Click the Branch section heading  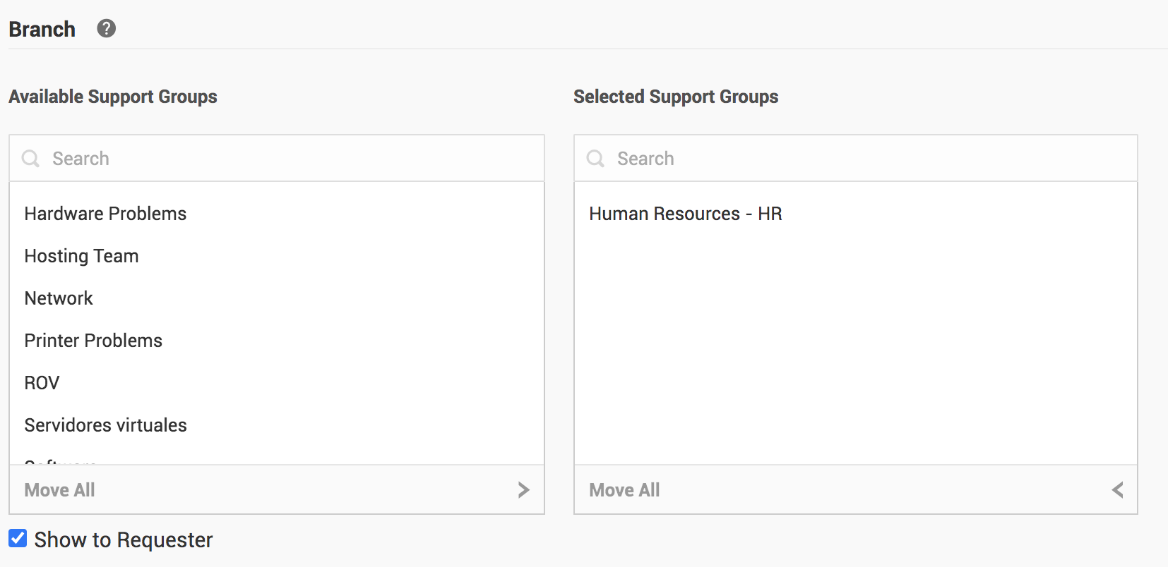[42, 30]
